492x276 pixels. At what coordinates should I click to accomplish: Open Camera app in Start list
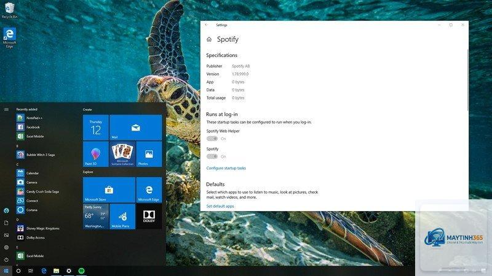[27, 182]
